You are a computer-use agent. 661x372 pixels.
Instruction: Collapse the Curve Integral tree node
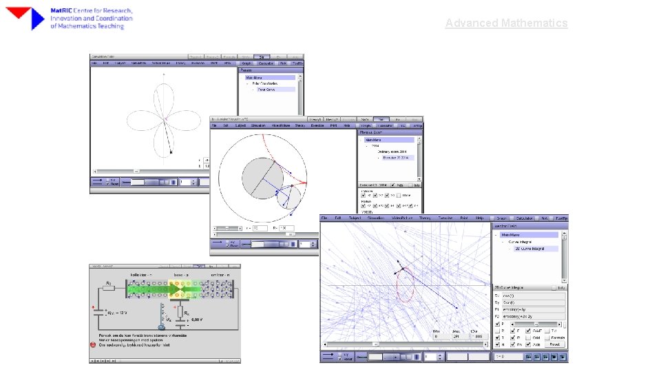(x=503, y=242)
